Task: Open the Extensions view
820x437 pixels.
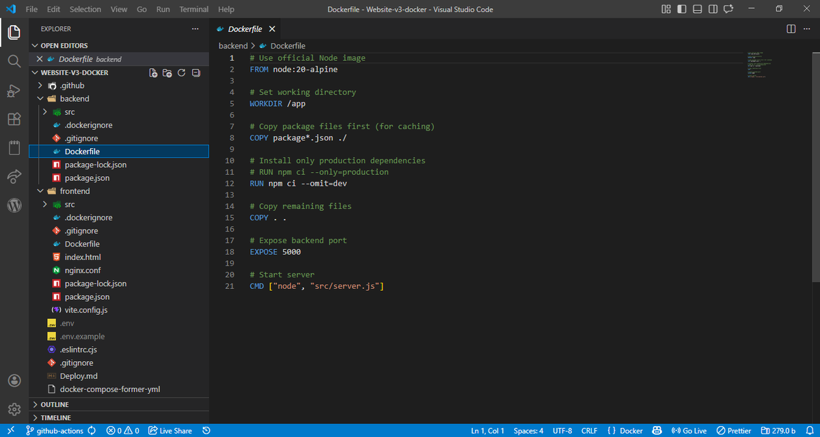Action: tap(14, 119)
